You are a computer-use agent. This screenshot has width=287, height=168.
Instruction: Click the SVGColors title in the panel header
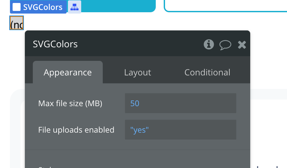55,44
